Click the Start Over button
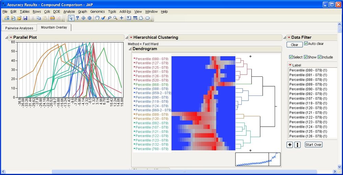The width and height of the screenshot is (343, 175). point(313,145)
